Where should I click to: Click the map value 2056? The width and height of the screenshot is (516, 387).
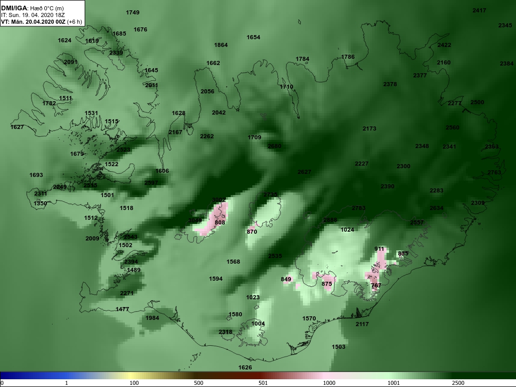207,91
